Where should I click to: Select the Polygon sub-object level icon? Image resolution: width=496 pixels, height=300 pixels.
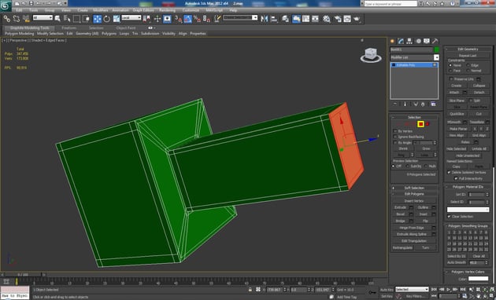click(420, 124)
